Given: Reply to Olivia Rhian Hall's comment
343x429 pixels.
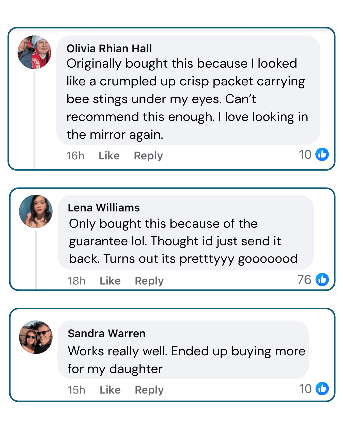Looking at the screenshot, I should (x=148, y=156).
